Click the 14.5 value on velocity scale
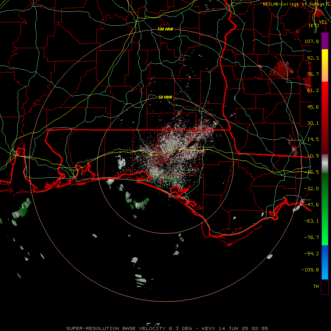 coord(313,139)
